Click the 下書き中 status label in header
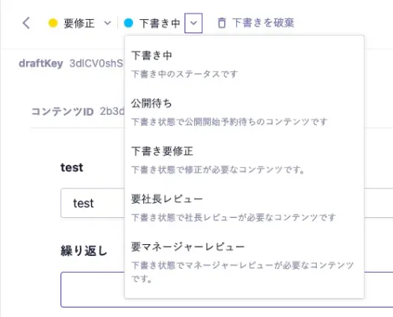Image resolution: width=393 pixels, height=317 pixels. pyautogui.click(x=160, y=23)
